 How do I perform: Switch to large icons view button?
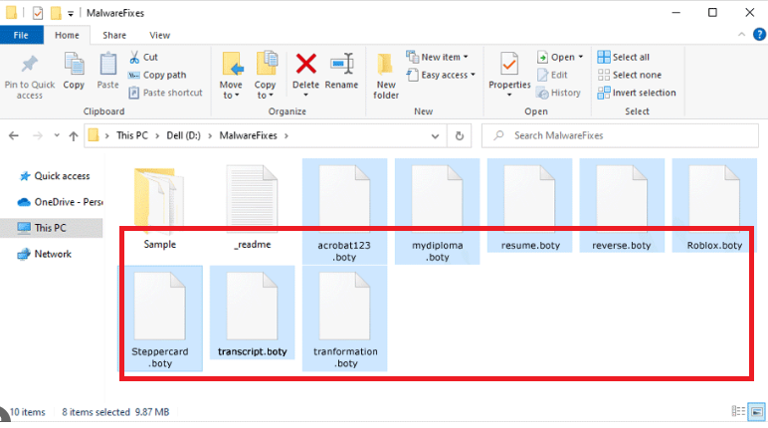tap(757, 411)
